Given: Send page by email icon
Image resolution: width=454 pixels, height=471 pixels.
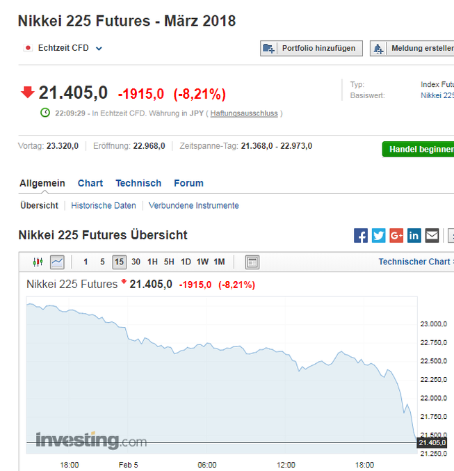Looking at the screenshot, I should pyautogui.click(x=432, y=235).
